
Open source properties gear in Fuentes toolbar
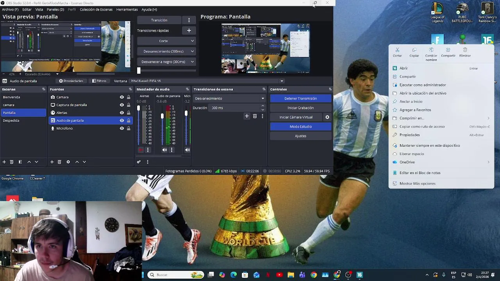point(68,162)
